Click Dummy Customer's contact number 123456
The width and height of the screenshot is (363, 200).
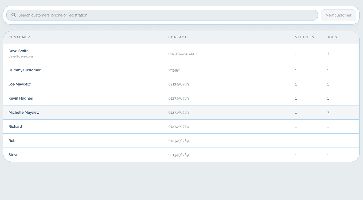174,70
